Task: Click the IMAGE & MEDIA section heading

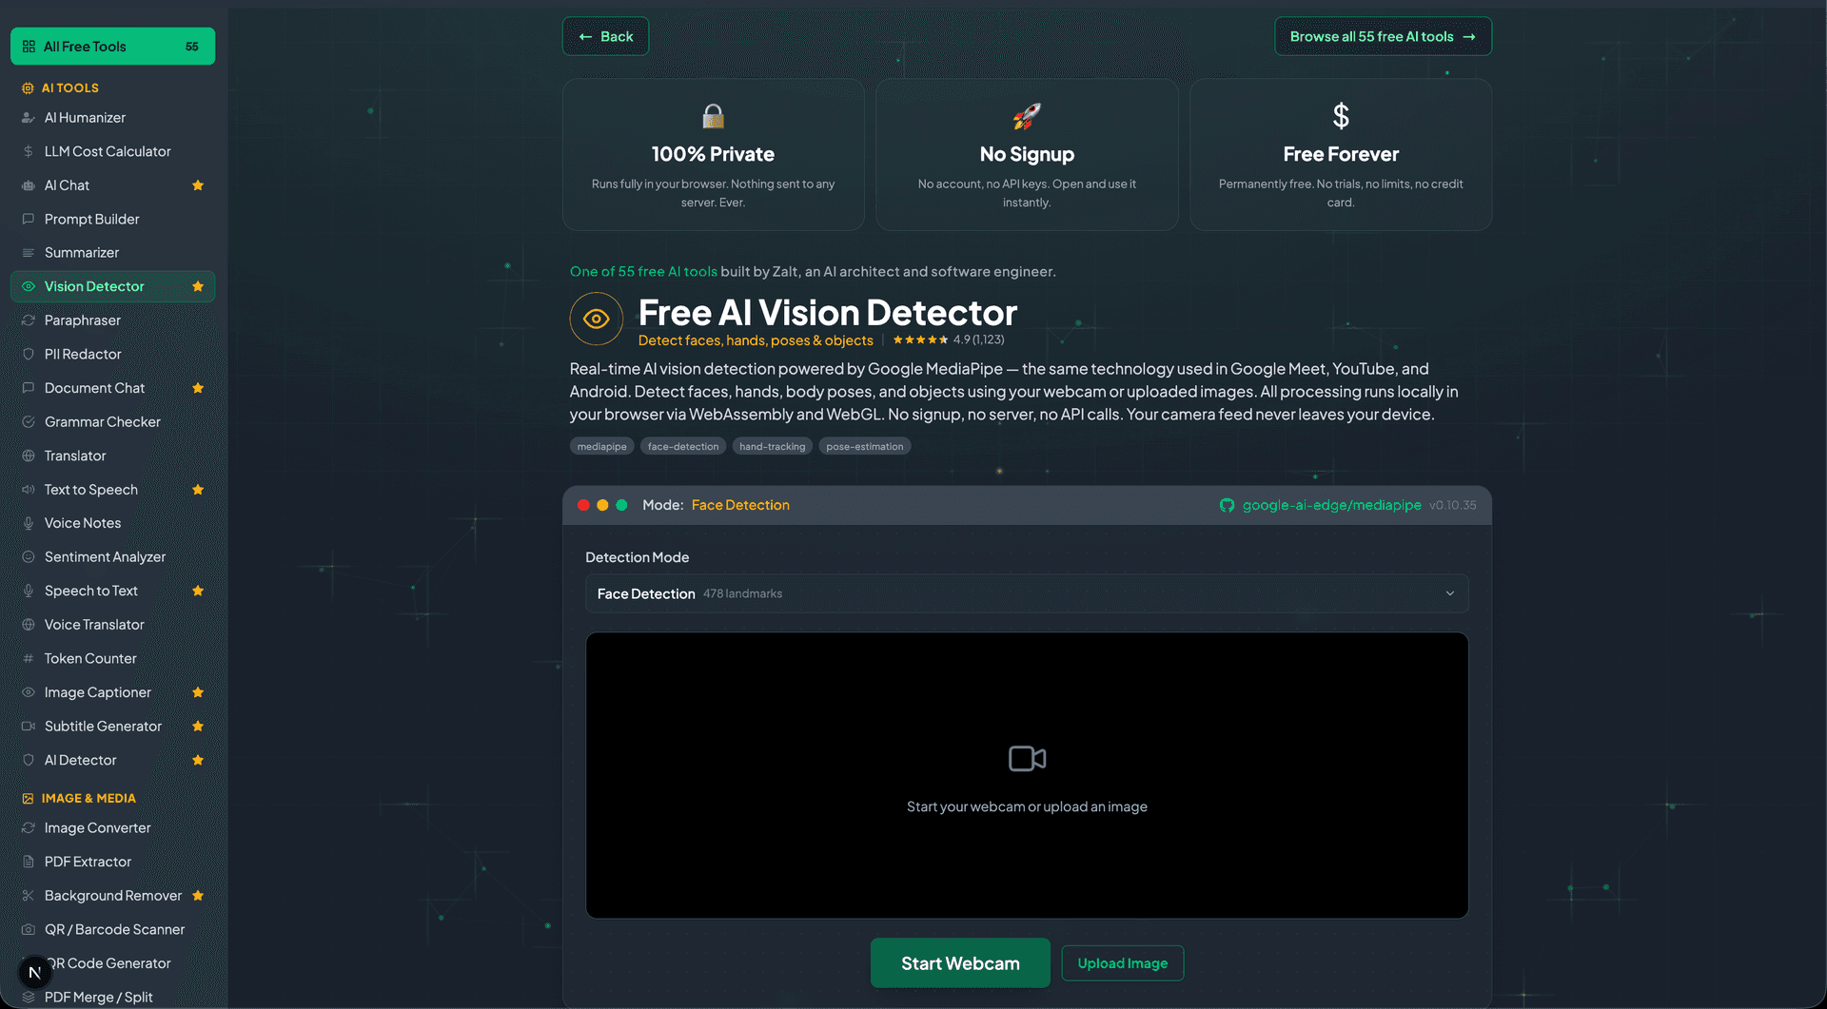Action: (x=88, y=798)
